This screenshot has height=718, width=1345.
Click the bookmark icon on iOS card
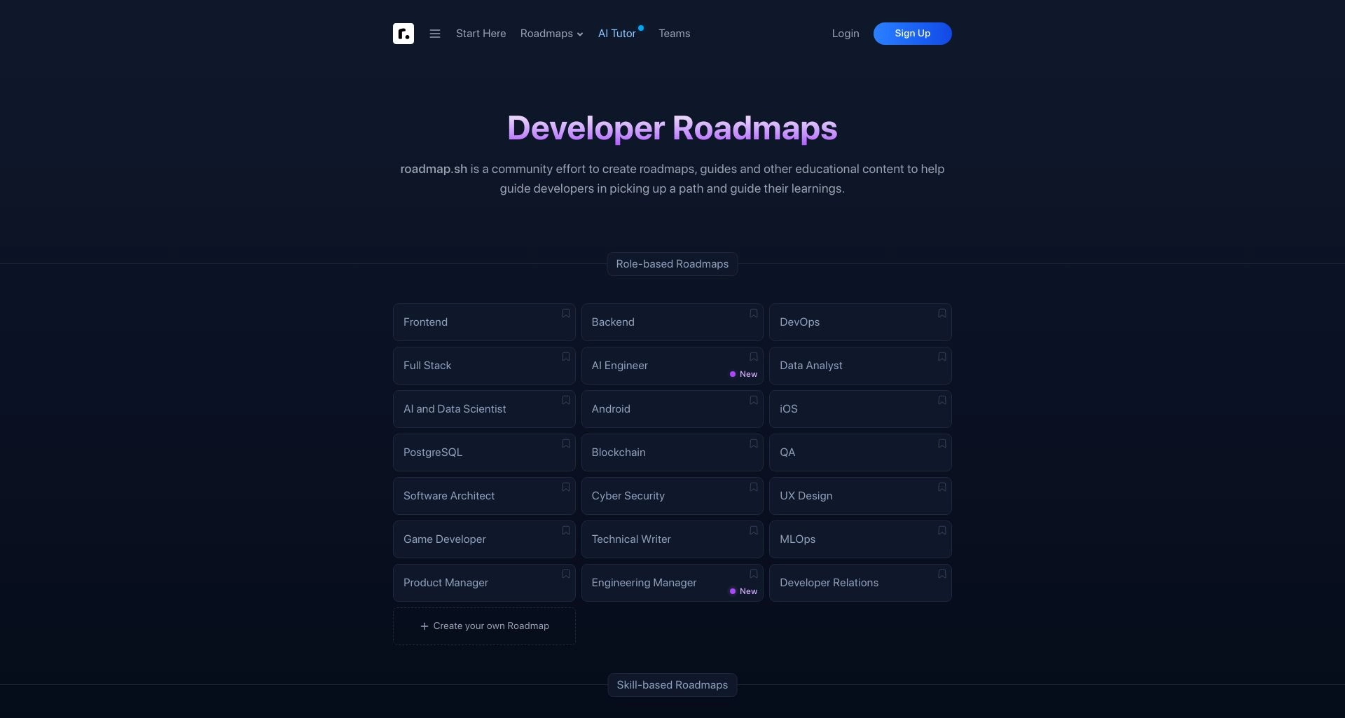[941, 400]
